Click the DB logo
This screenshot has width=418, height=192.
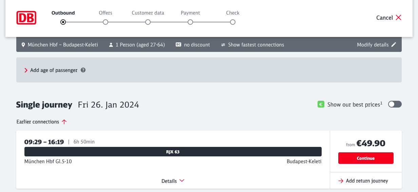[x=26, y=18]
